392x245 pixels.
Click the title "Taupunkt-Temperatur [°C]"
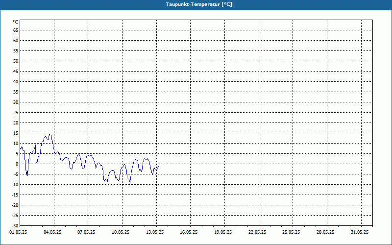[199, 4]
